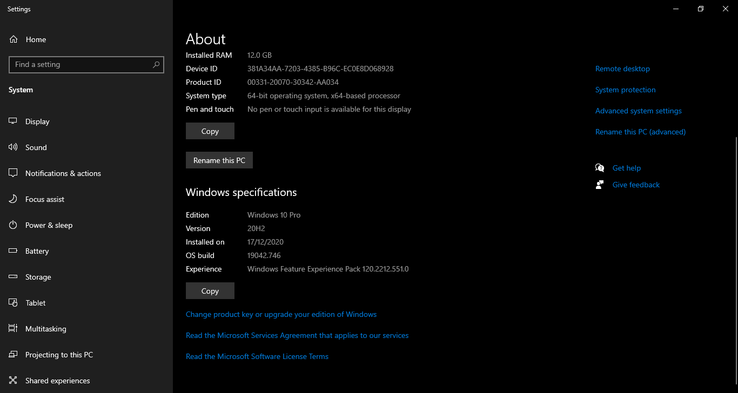Open System protection link
Viewport: 738px width, 393px height.
[x=625, y=90]
